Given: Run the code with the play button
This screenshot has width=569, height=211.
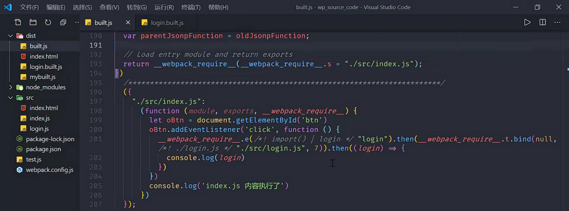Looking at the screenshot, I should coord(527,22).
